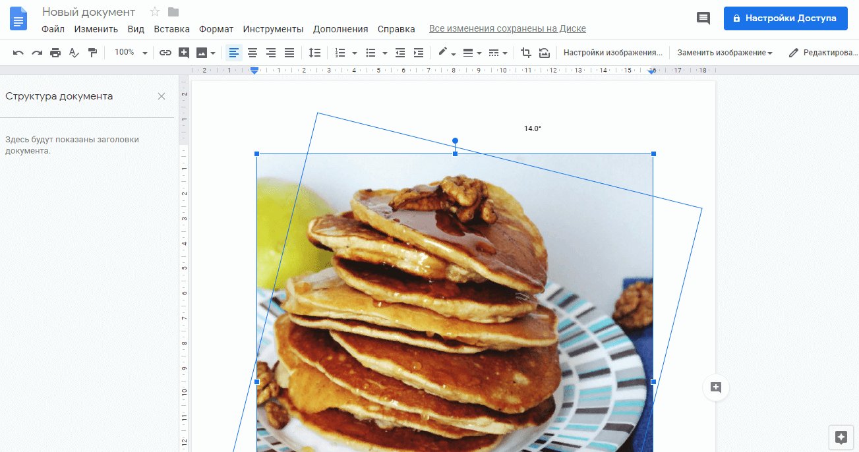
Task: Click the print icon
Action: (55, 52)
